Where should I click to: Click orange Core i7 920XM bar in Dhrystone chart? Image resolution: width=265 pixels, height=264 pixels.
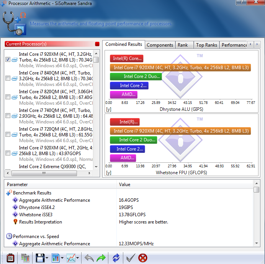tap(180, 68)
